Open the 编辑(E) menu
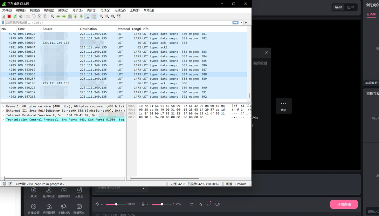This screenshot has height=216, width=379. (x=21, y=10)
